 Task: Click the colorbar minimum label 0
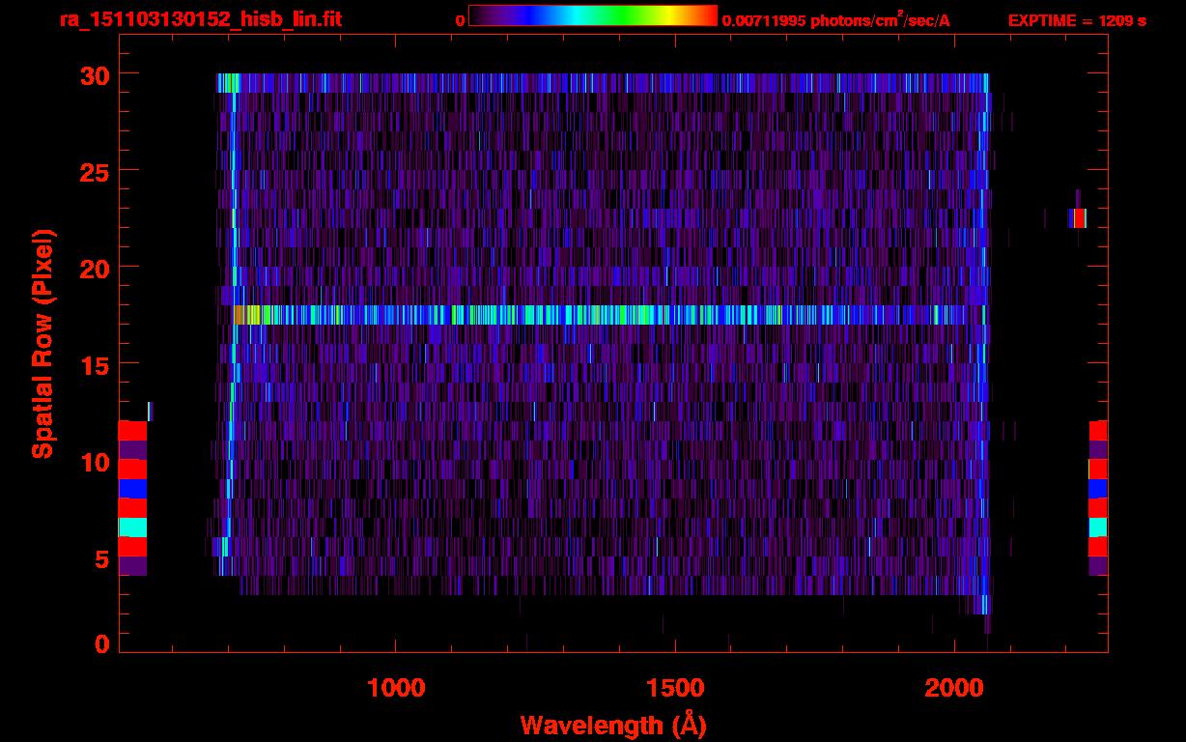pos(460,20)
